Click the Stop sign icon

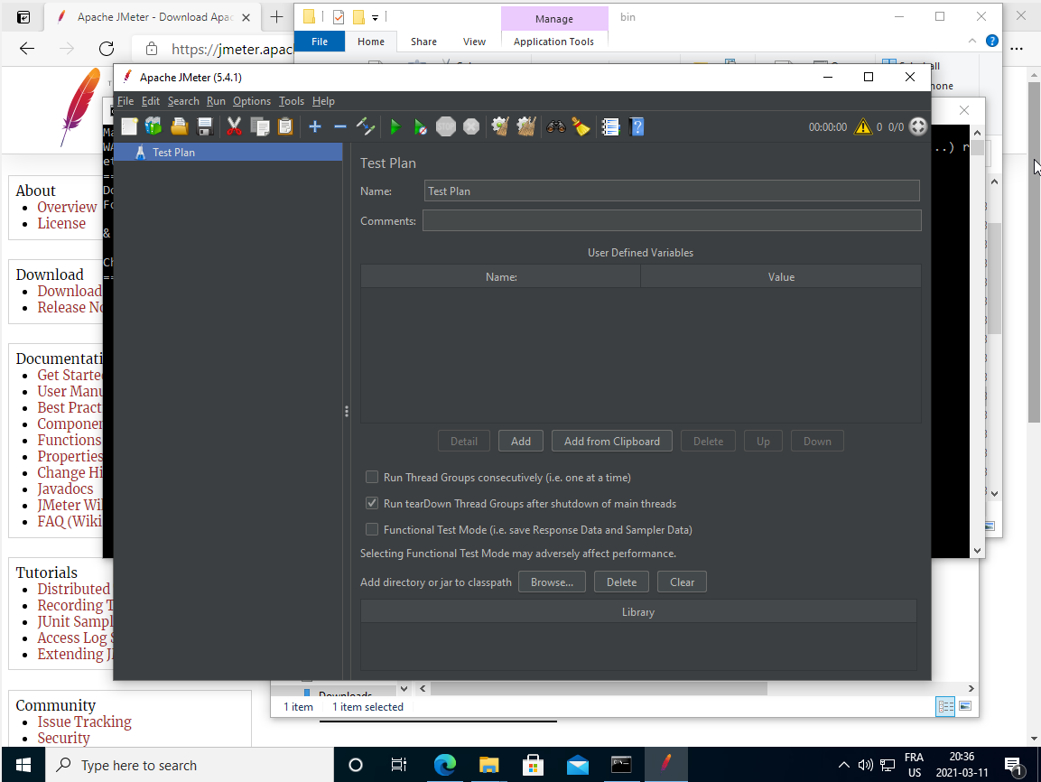pos(445,126)
